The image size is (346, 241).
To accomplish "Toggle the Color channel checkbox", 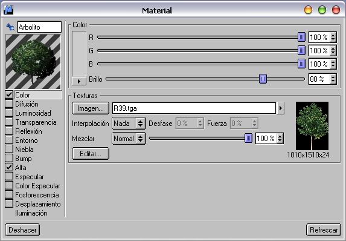I will point(9,94).
